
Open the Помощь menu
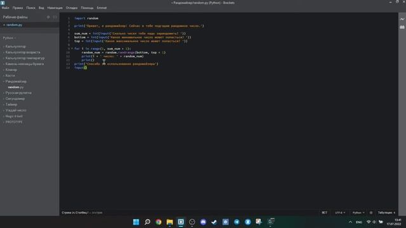tap(87, 8)
